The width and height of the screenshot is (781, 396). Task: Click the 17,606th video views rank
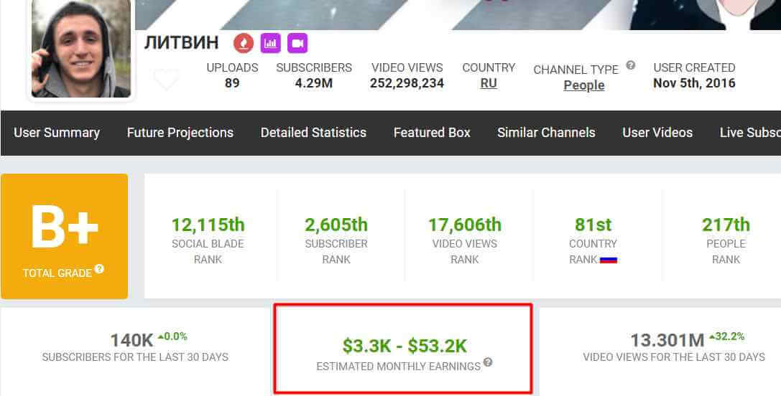click(x=465, y=225)
